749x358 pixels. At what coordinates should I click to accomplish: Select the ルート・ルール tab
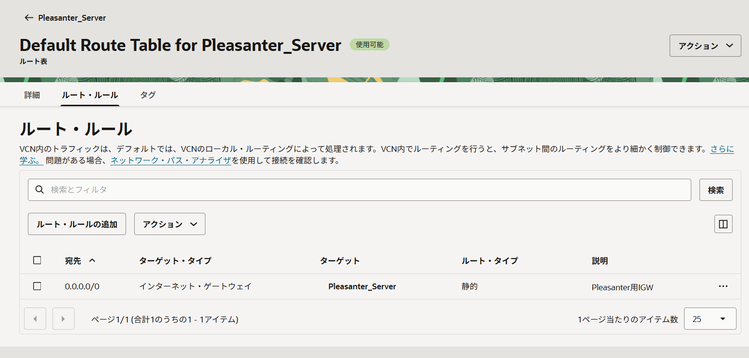tap(90, 95)
